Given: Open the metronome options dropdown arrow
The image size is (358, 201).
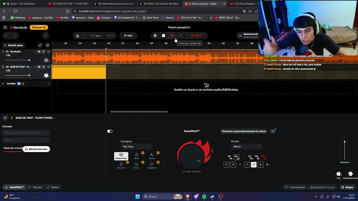Looking at the screenshot, I should click(84, 35).
